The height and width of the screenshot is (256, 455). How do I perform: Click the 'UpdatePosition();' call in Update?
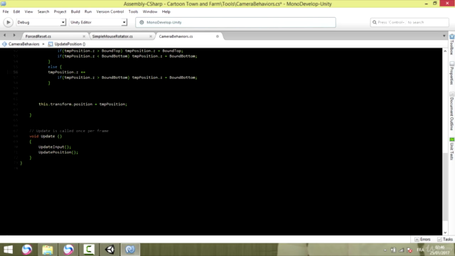(x=58, y=152)
